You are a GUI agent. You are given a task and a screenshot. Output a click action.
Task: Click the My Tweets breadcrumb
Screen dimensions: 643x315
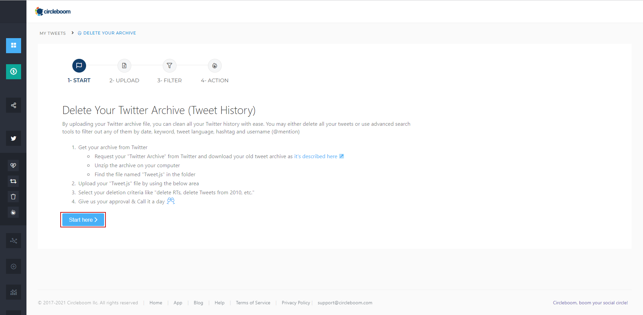click(x=53, y=33)
